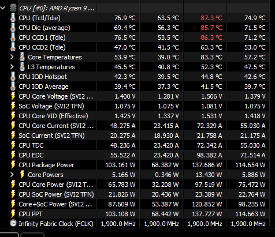Click the 76.9 °C current Tctl/Tdie value
Image resolution: width=275 pixels, height=237 pixels.
click(x=125, y=18)
